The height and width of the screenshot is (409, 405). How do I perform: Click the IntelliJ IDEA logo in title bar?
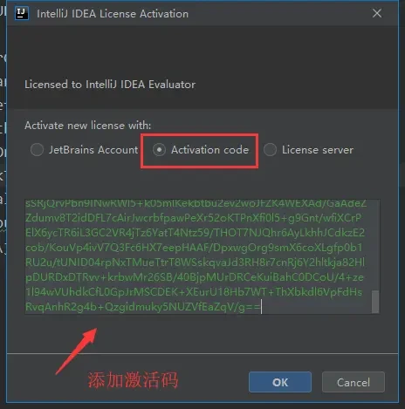click(22, 13)
